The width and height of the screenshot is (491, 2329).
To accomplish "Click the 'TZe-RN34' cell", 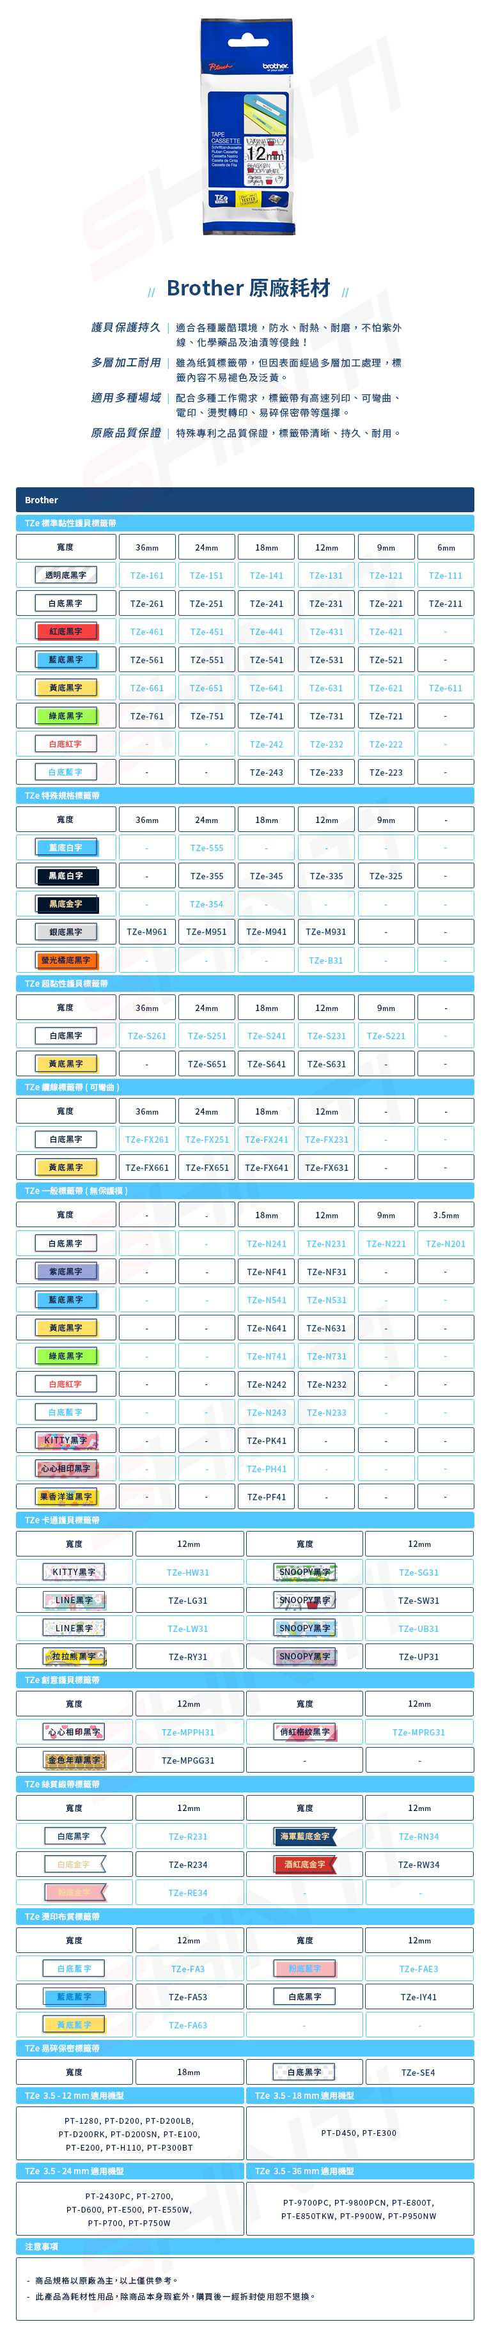I will click(x=419, y=1836).
